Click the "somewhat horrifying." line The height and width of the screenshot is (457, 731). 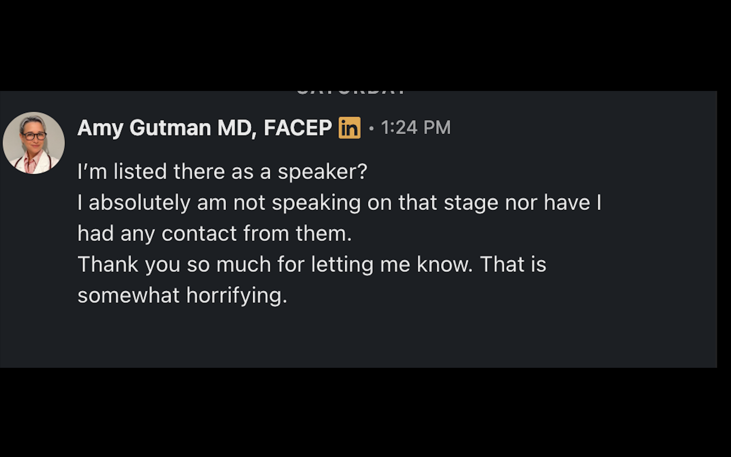(x=182, y=295)
